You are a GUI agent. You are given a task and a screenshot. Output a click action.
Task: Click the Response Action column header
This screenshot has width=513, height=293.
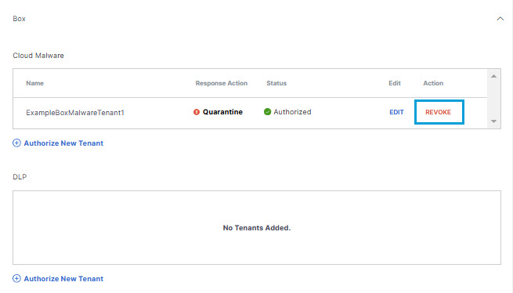click(x=222, y=83)
